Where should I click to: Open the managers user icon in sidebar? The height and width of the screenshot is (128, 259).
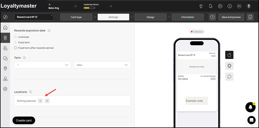[x=5, y=79]
